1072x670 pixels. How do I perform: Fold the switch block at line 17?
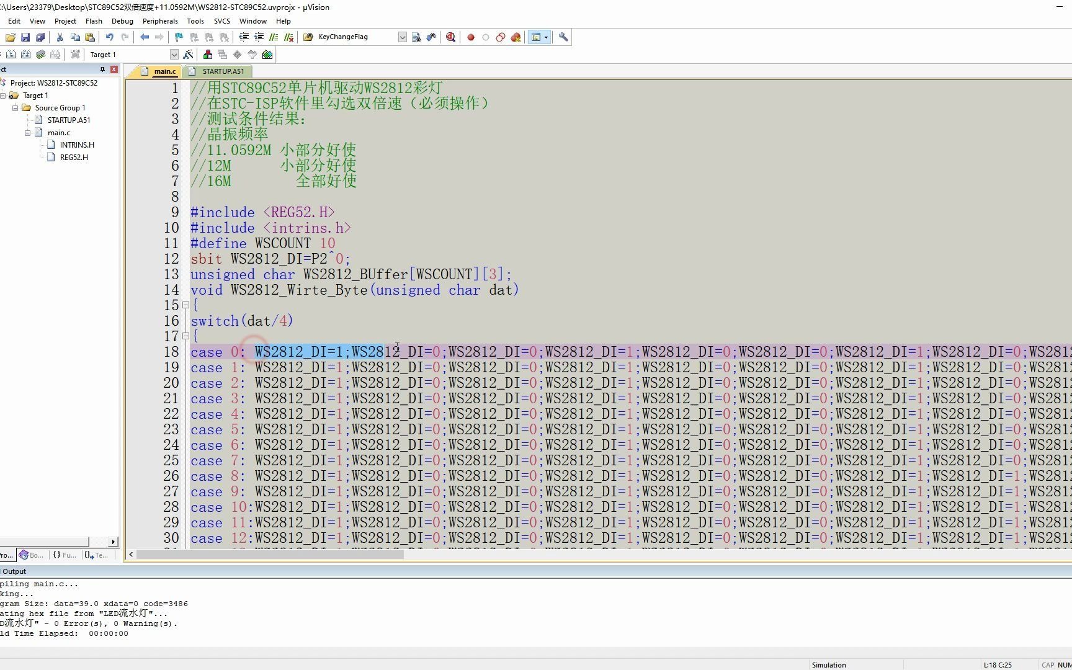click(185, 336)
